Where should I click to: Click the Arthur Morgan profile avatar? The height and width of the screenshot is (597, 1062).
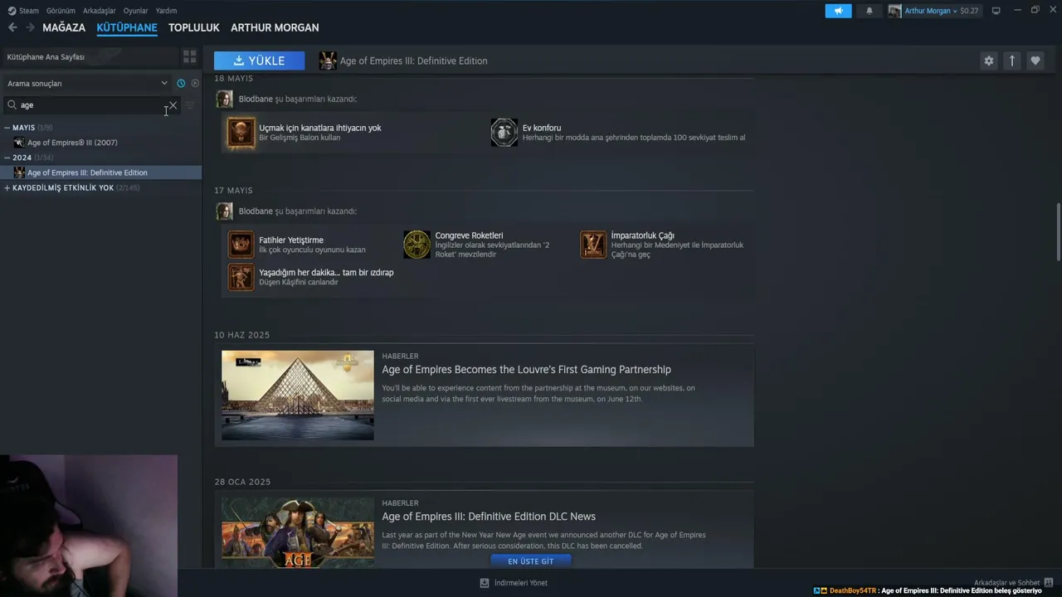click(894, 11)
